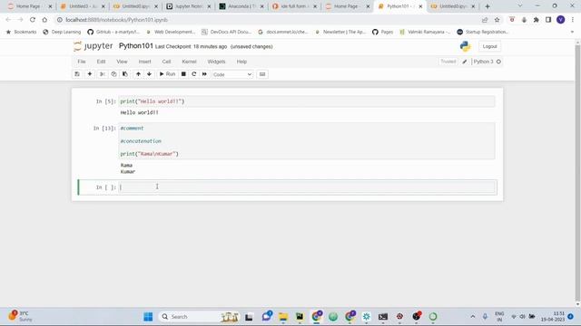581x326 pixels.
Task: Open Chrome three-dot menu
Action: click(x=573, y=20)
